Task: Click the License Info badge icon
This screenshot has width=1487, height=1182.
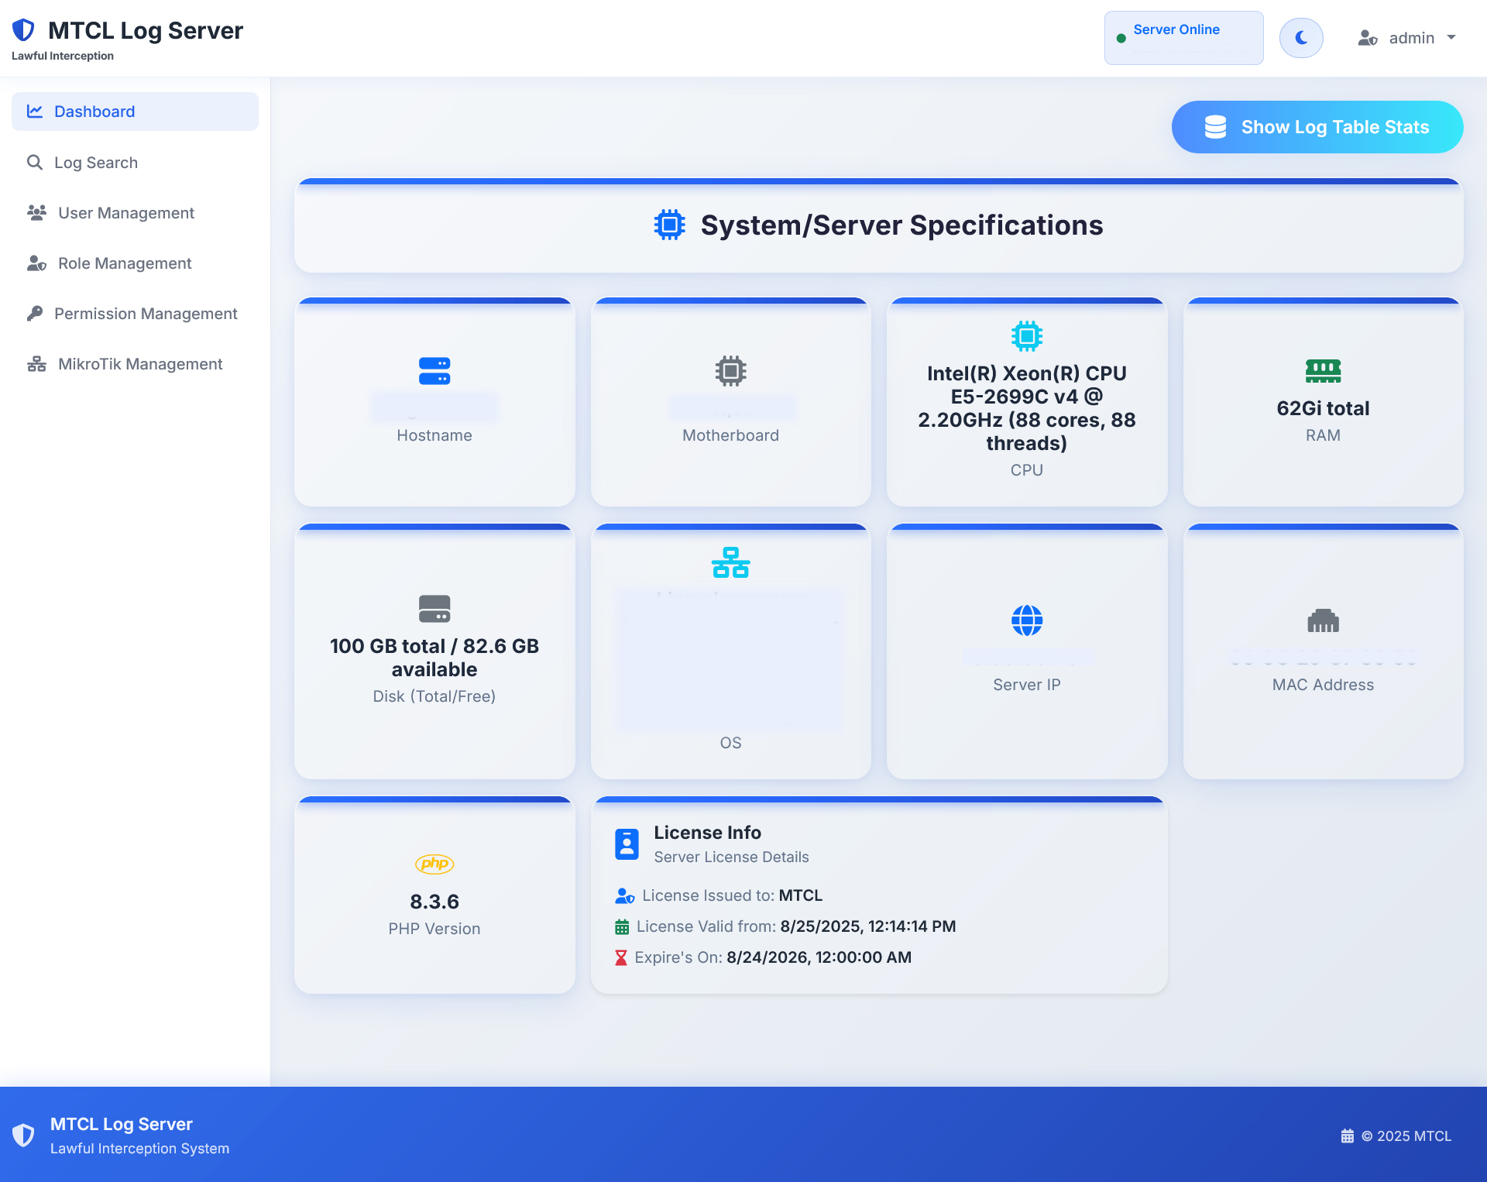Action: coord(627,844)
